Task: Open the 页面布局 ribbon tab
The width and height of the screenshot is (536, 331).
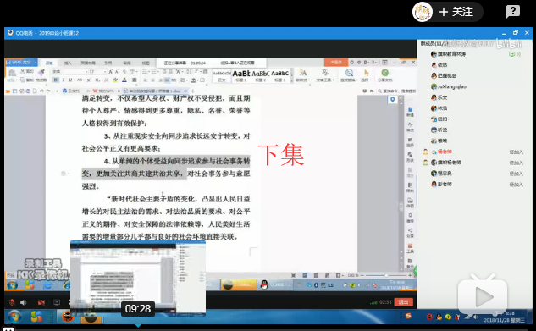Action: pyautogui.click(x=88, y=63)
